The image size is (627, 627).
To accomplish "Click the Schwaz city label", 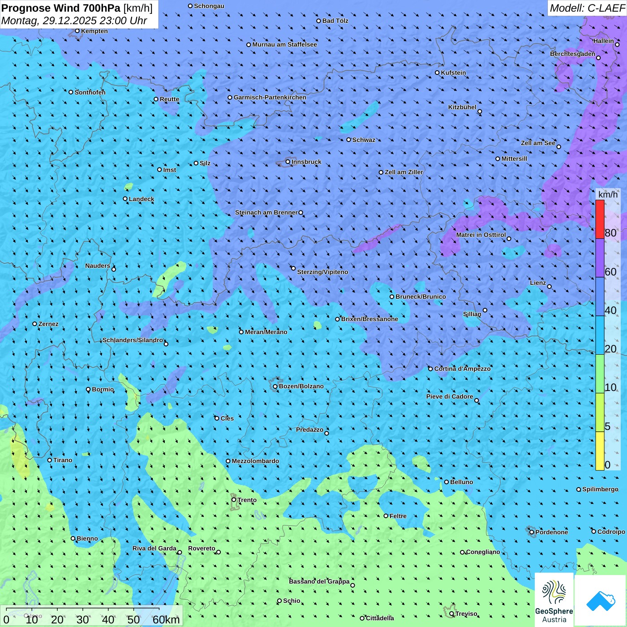I will point(364,140).
